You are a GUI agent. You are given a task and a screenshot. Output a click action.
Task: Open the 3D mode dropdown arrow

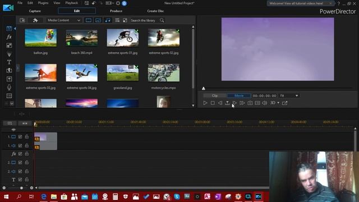pyautogui.click(x=278, y=103)
